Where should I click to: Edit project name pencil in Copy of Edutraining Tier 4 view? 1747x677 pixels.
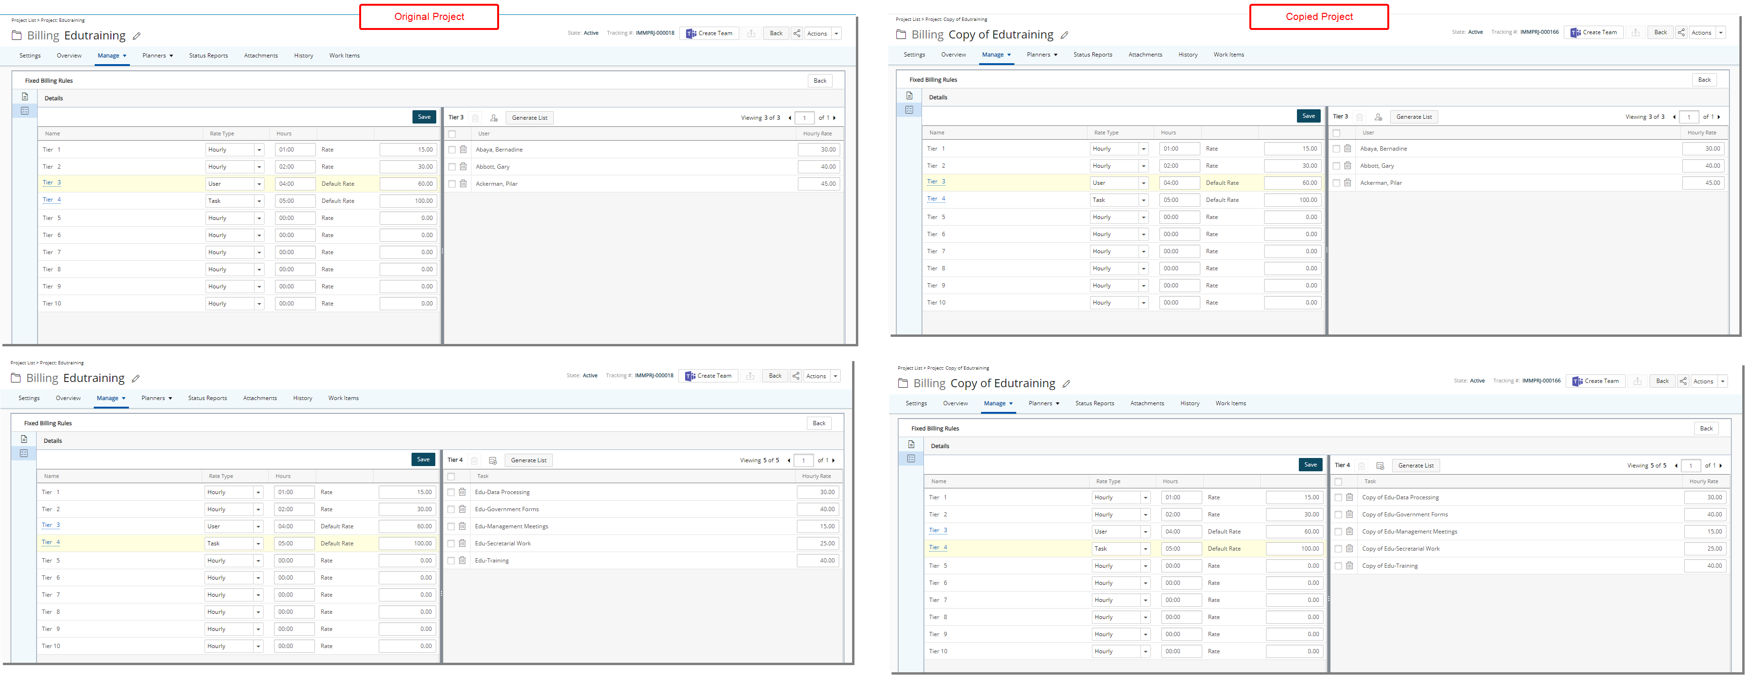[x=1066, y=384]
